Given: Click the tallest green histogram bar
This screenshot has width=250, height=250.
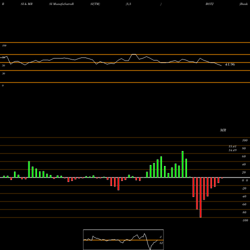Looking at the screenshot, I should (182, 164).
